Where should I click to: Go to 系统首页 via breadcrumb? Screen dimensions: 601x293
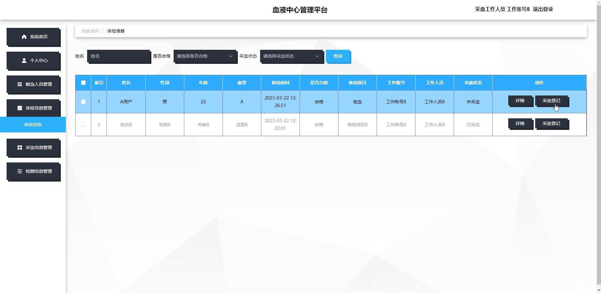(90, 31)
